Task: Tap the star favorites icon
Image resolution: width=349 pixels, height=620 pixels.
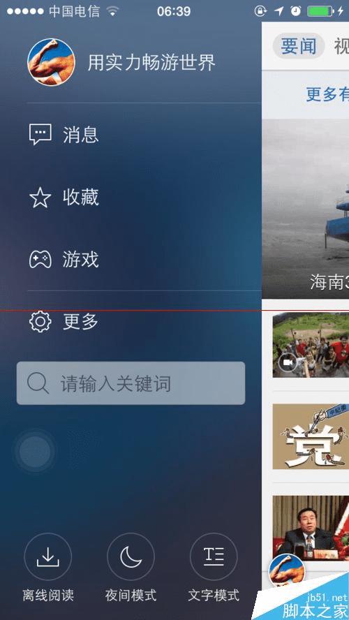Action: pyautogui.click(x=40, y=198)
